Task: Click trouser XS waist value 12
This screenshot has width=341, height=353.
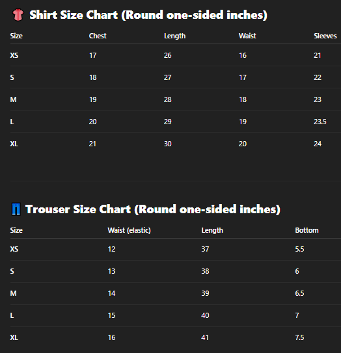Action: 111,249
